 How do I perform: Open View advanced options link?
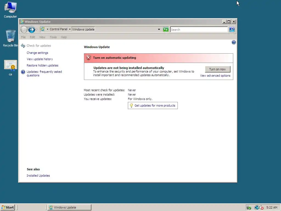coord(215,76)
